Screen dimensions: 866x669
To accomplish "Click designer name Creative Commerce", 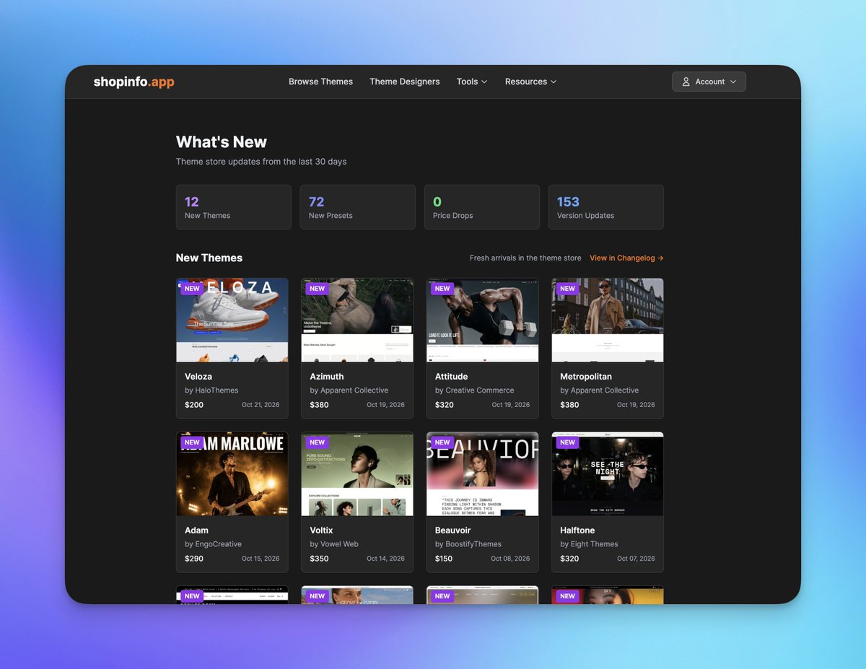I will point(480,390).
